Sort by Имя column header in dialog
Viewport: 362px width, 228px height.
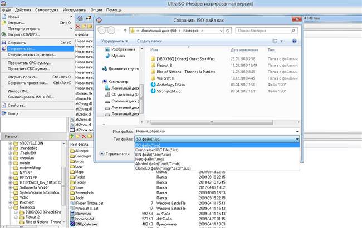pos(154,50)
